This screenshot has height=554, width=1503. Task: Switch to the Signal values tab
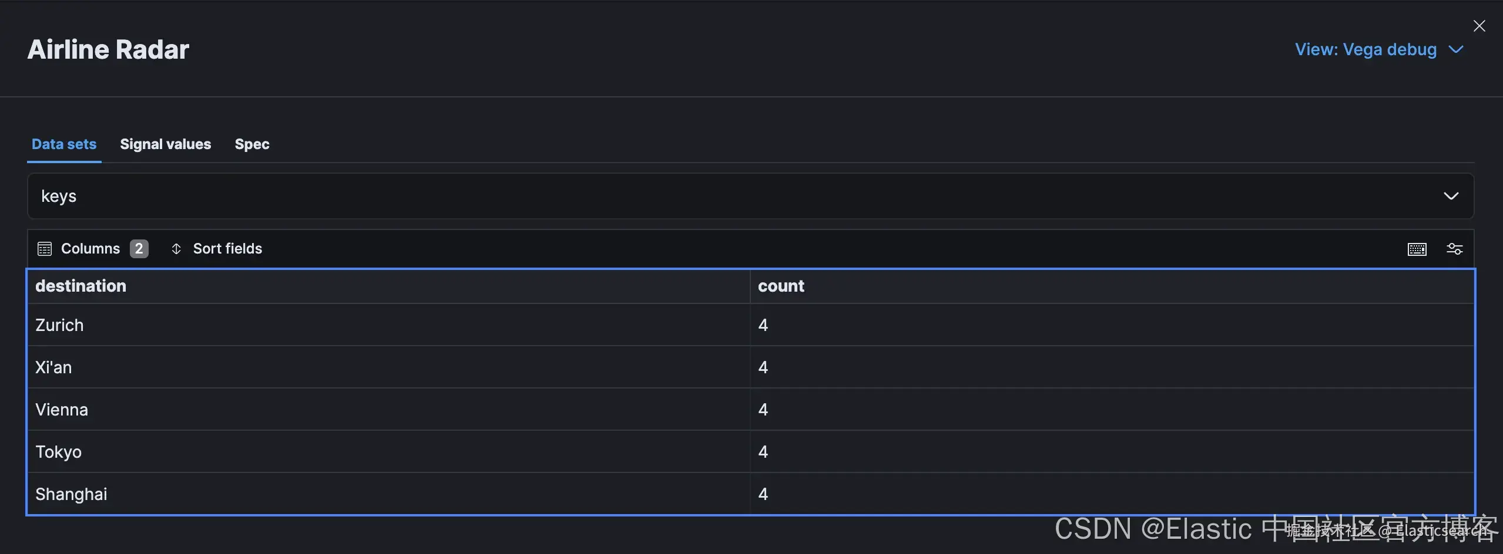165,144
